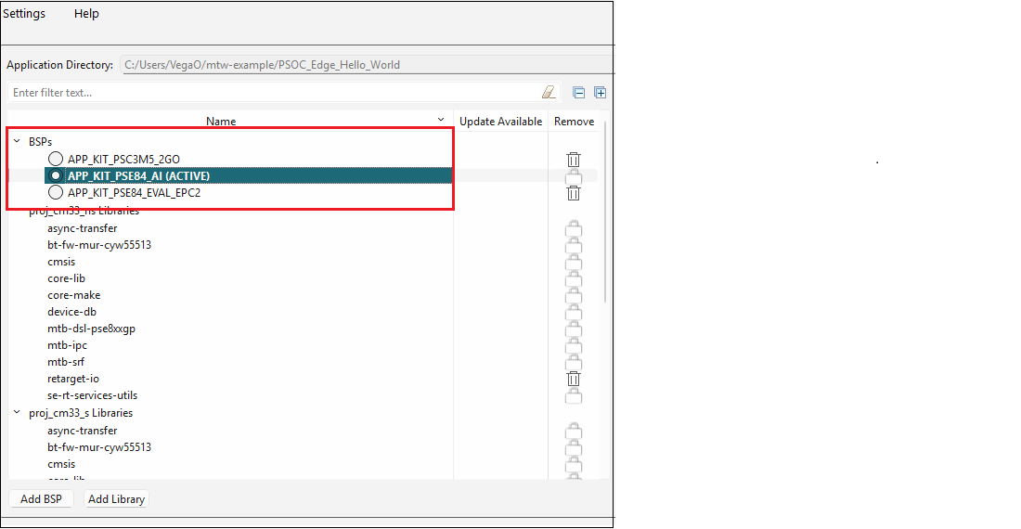Select the APP_KIT_PSC3M5_2GO radio button
The image size is (1021, 529).
coord(56,160)
